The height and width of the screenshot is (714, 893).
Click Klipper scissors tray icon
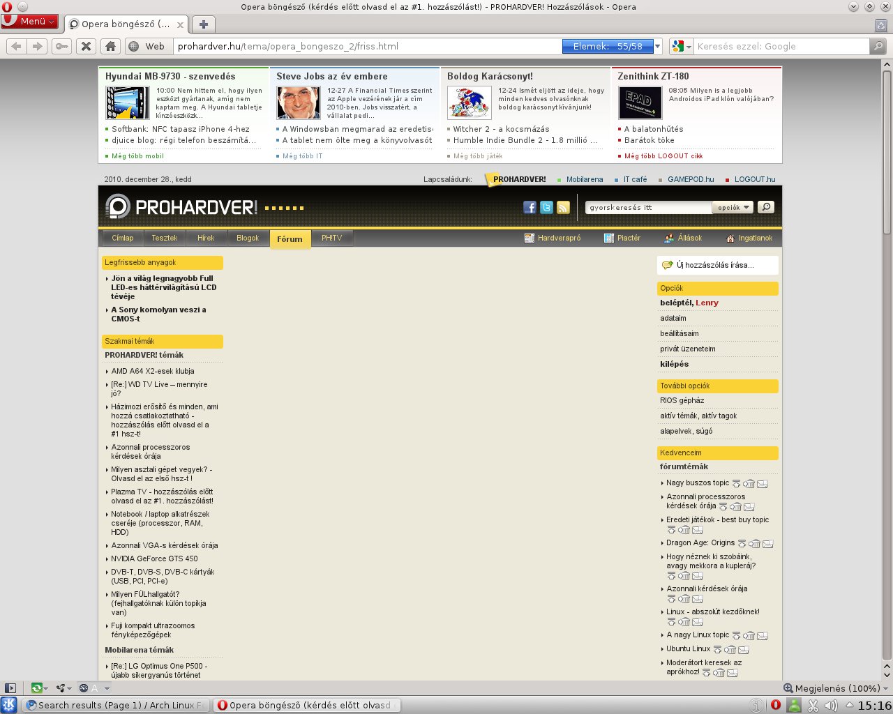(813, 706)
